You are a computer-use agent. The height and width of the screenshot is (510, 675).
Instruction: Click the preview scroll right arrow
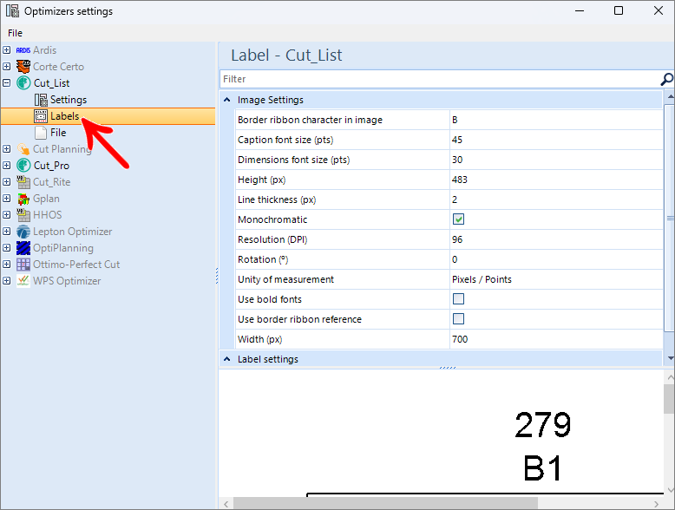tap(657, 504)
